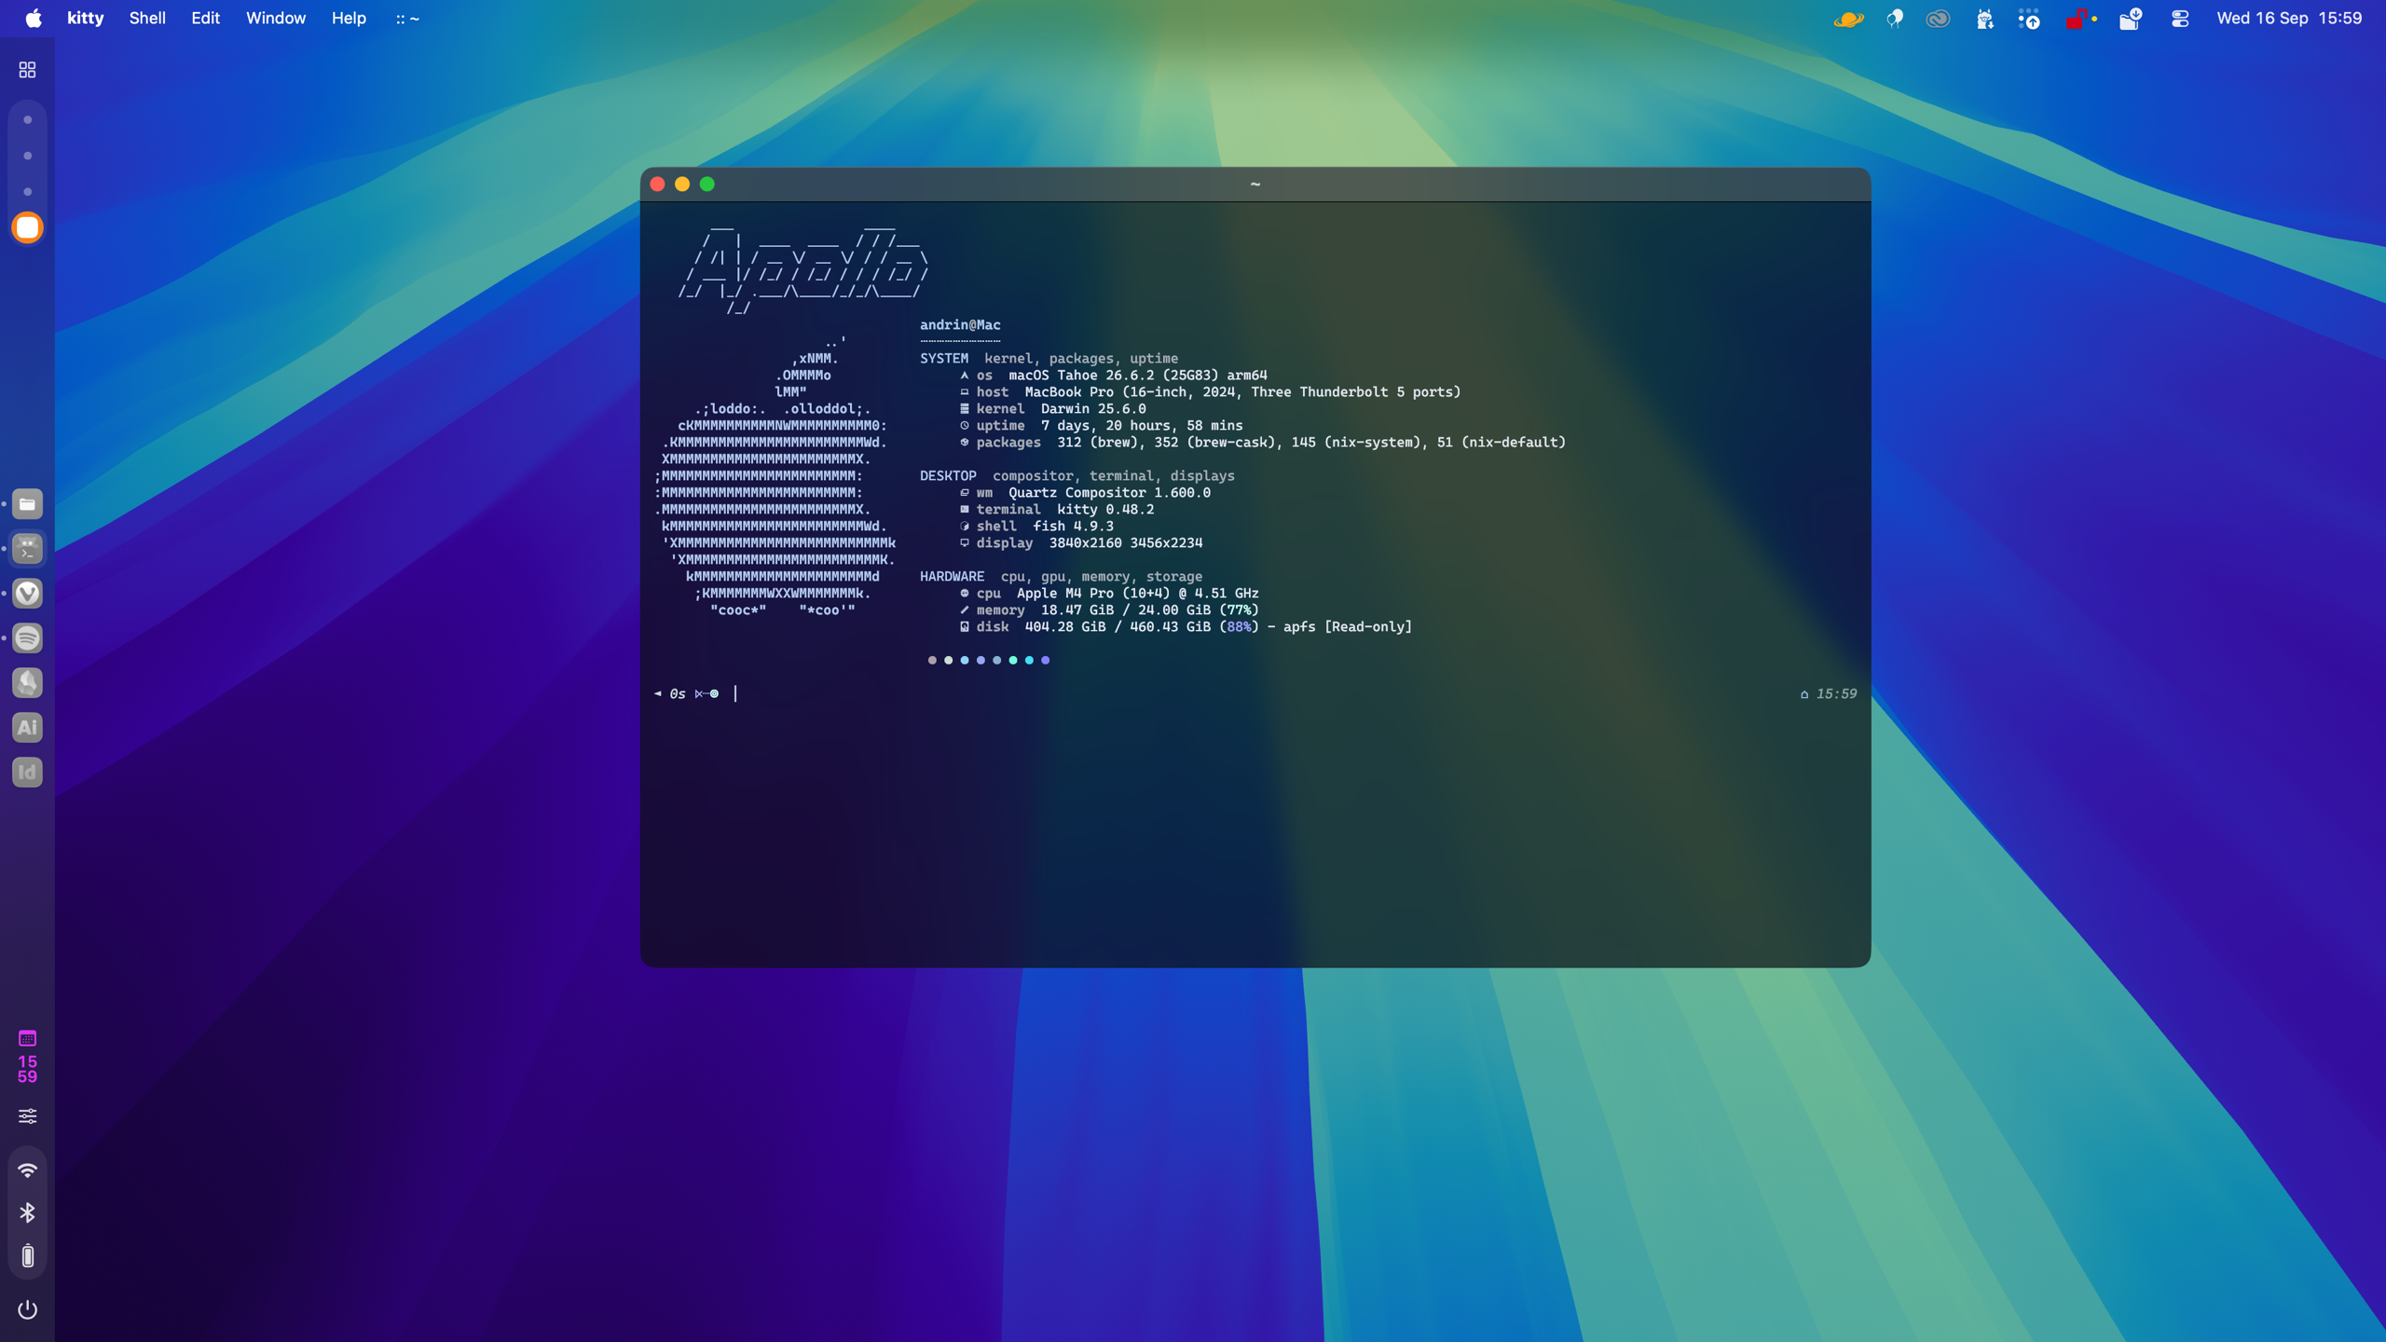
Task: Click 'andrin@Mac' text in terminal
Action: (x=960, y=324)
